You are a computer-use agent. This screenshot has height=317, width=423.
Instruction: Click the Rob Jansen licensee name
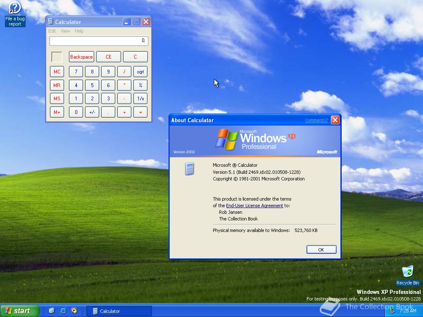pos(231,212)
